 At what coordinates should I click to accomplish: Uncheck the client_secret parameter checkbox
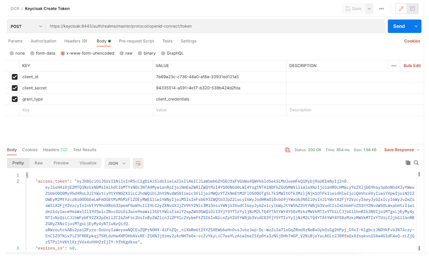coord(15,88)
